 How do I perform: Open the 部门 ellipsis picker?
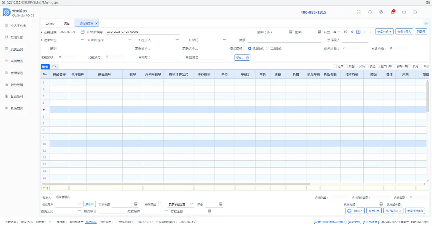click(x=224, y=40)
